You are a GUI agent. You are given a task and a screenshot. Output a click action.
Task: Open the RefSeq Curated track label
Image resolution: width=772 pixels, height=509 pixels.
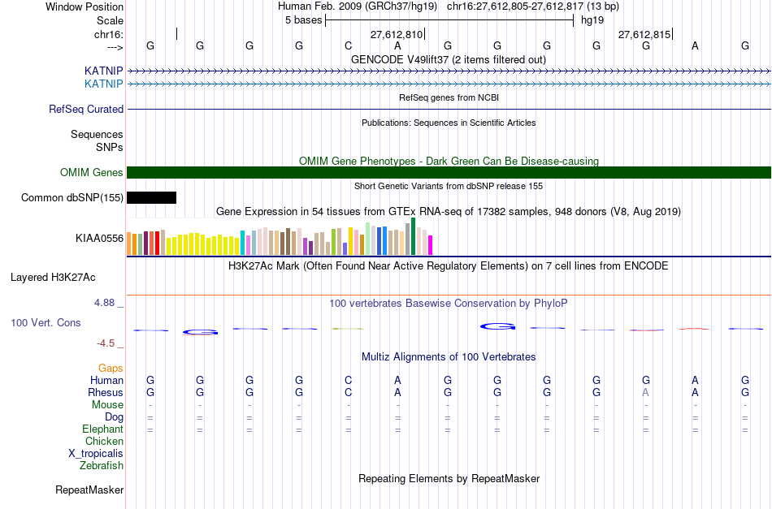coord(85,109)
